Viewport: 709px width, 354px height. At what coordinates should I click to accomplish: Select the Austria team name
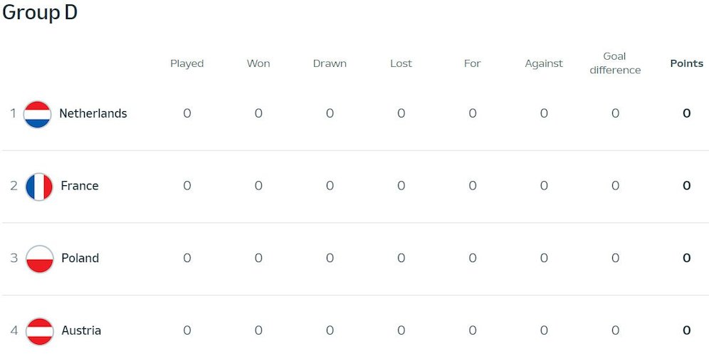(x=81, y=330)
